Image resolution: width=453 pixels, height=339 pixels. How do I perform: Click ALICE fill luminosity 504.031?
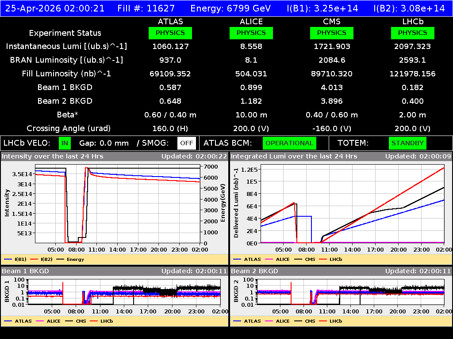251,74
